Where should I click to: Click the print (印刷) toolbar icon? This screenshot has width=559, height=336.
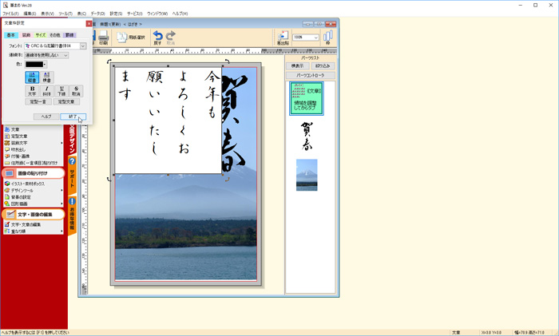tap(103, 38)
